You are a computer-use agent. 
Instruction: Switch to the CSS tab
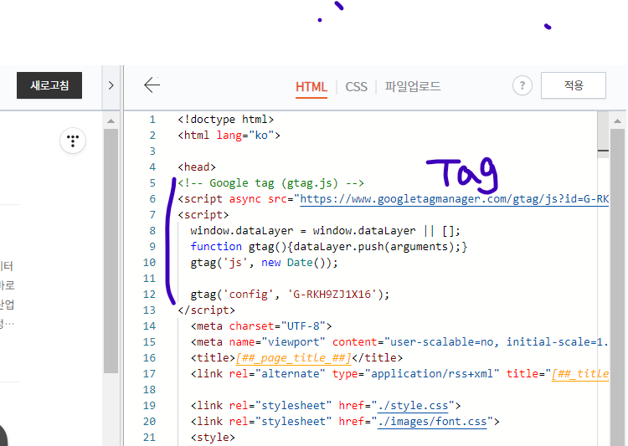356,86
